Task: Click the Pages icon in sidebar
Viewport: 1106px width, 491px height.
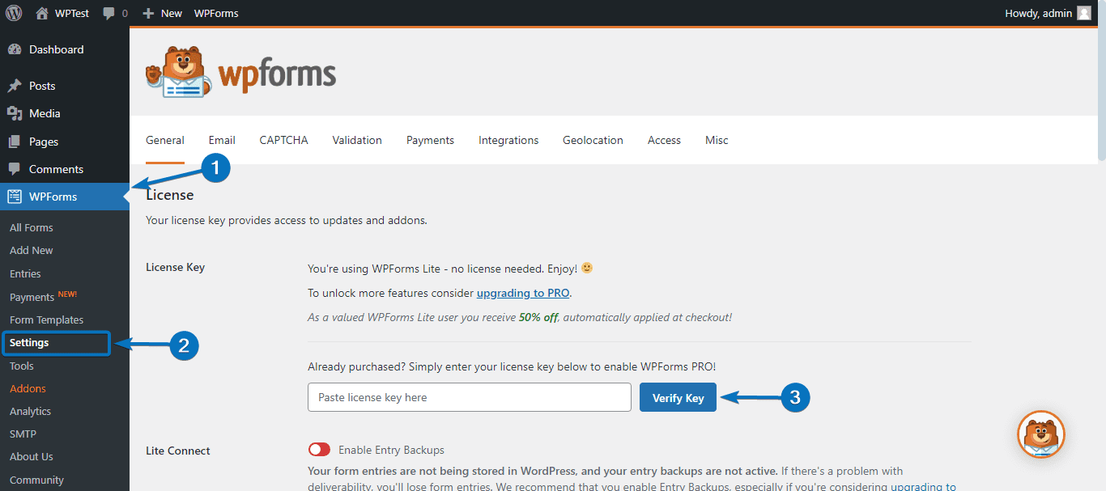Action: [15, 142]
